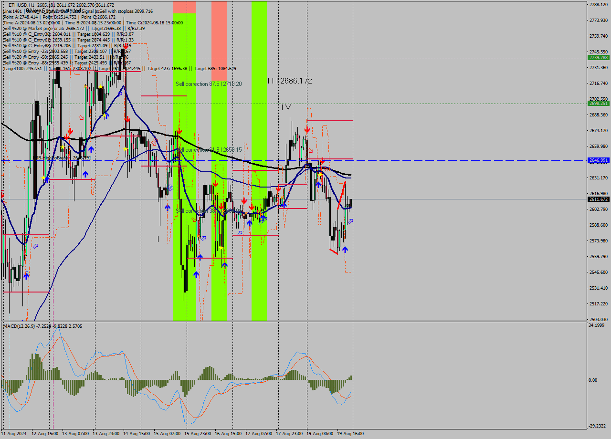Screen dimensions: 611x439
Task: Select the 'Sell %20 @ Entry -50' line
Action: pos(66,57)
